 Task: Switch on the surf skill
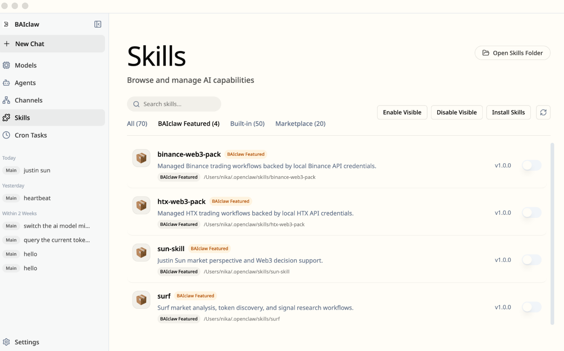click(x=532, y=307)
